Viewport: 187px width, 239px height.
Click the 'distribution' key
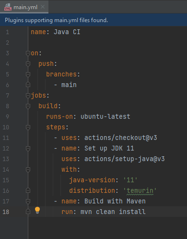tap(92, 190)
